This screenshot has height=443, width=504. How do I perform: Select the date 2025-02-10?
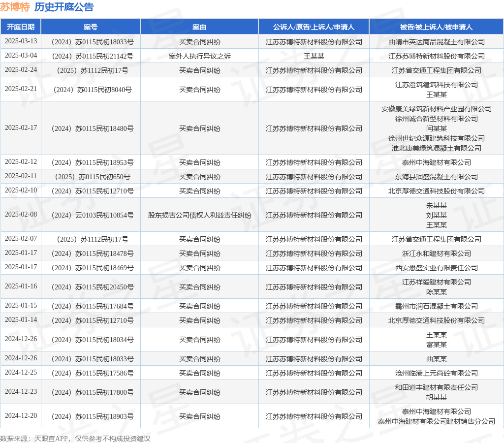click(x=21, y=190)
